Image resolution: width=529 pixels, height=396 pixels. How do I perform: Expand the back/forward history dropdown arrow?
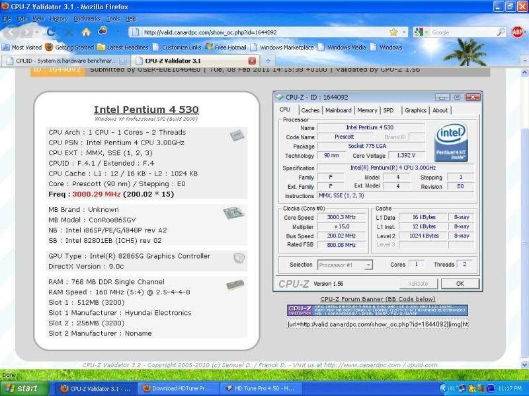point(37,32)
